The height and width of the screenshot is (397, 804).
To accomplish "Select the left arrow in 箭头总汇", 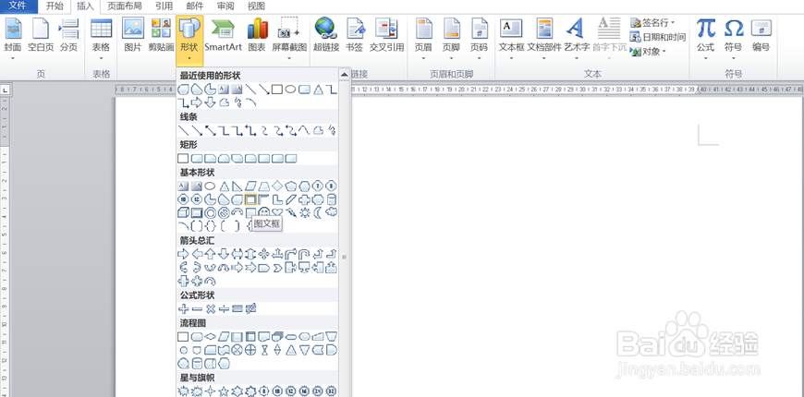I will coord(197,253).
